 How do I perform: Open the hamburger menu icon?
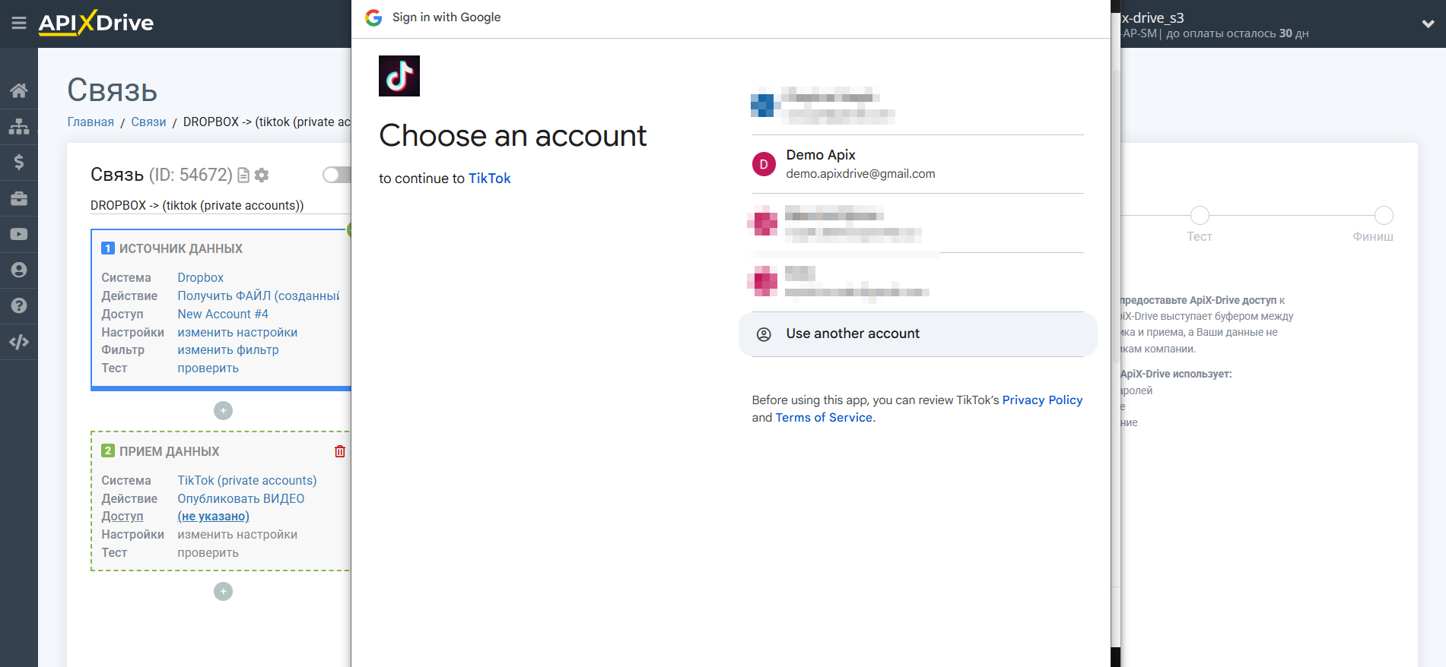point(19,24)
